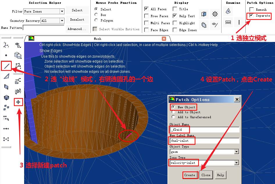Enable the Free Faces checkbox

pyautogui.click(x=146, y=16)
